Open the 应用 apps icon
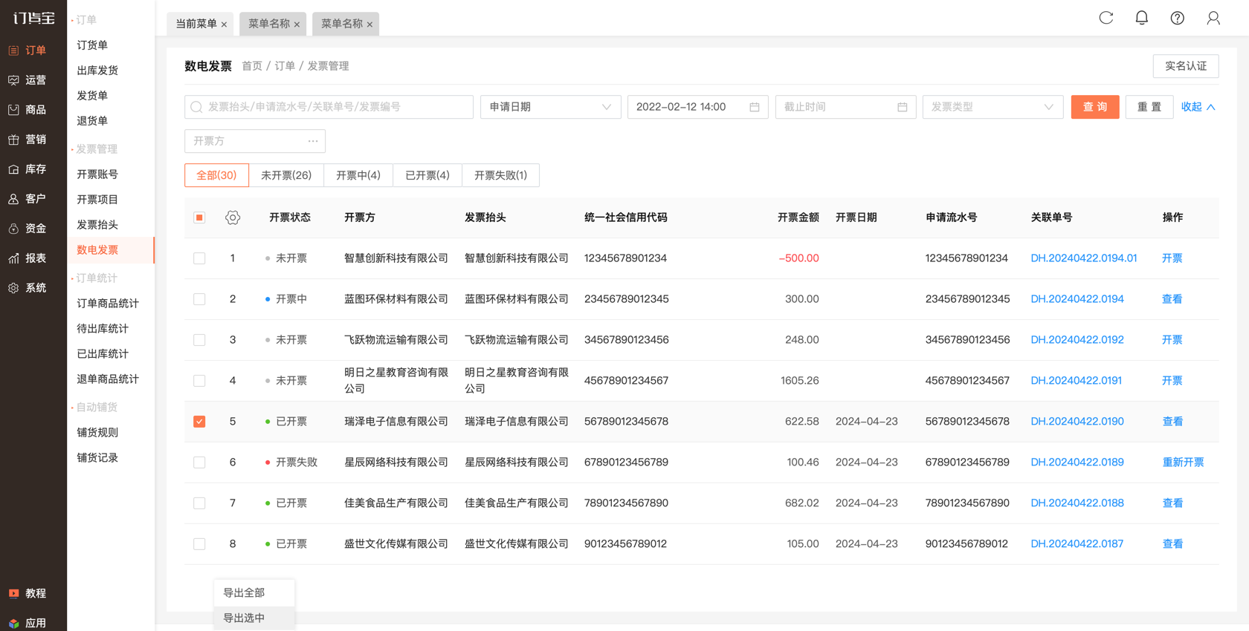The width and height of the screenshot is (1249, 631). tap(13, 624)
